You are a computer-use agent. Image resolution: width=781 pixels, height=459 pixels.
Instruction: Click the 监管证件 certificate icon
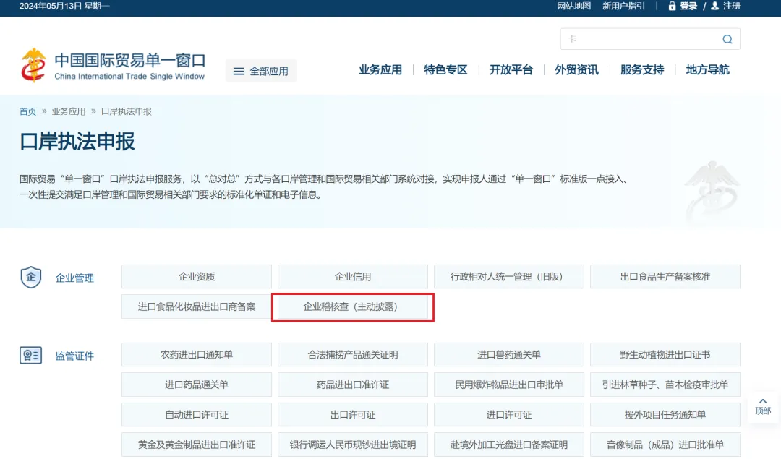30,355
